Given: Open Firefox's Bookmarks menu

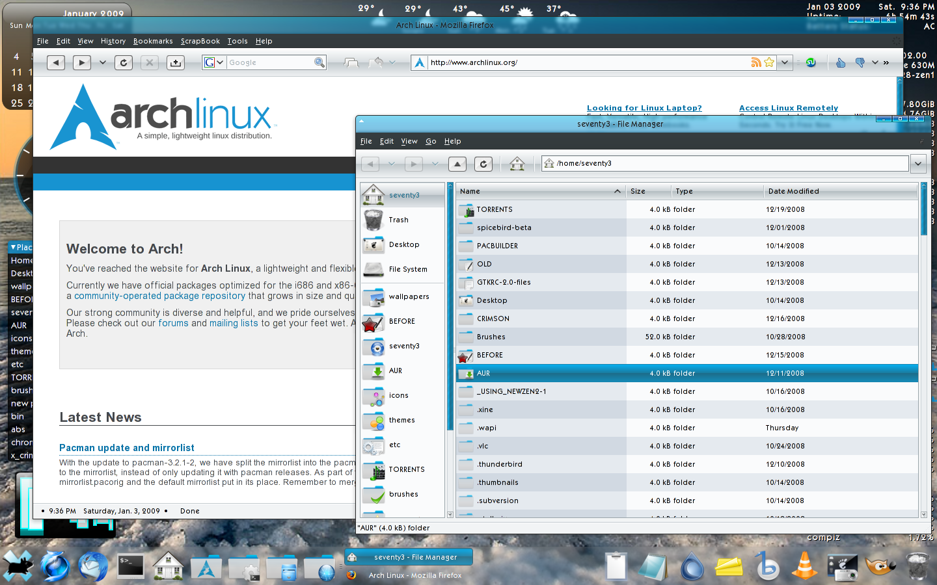Looking at the screenshot, I should (153, 41).
